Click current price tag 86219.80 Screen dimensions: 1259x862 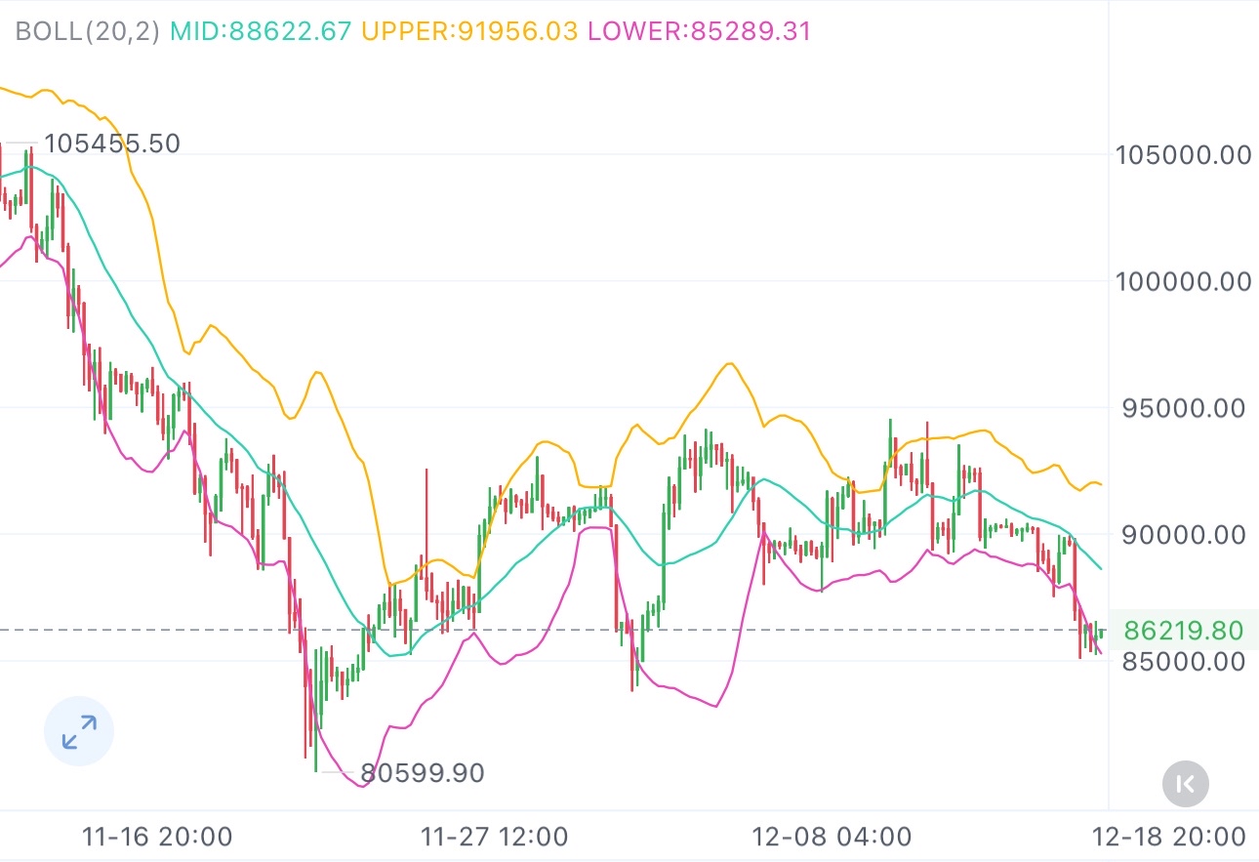[1184, 631]
